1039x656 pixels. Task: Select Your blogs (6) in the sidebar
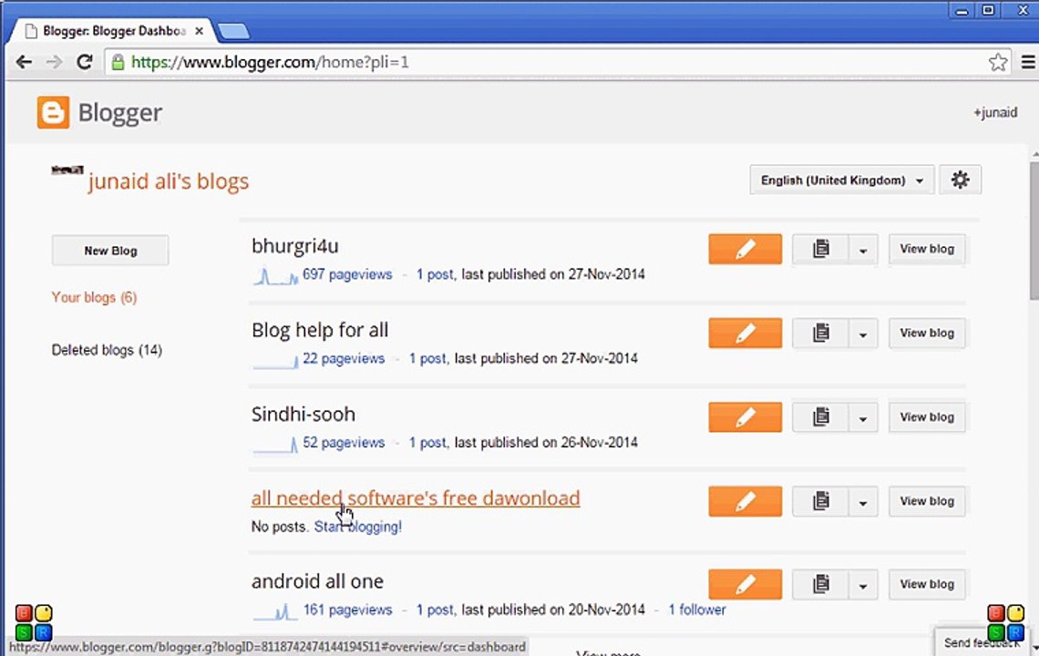tap(94, 298)
